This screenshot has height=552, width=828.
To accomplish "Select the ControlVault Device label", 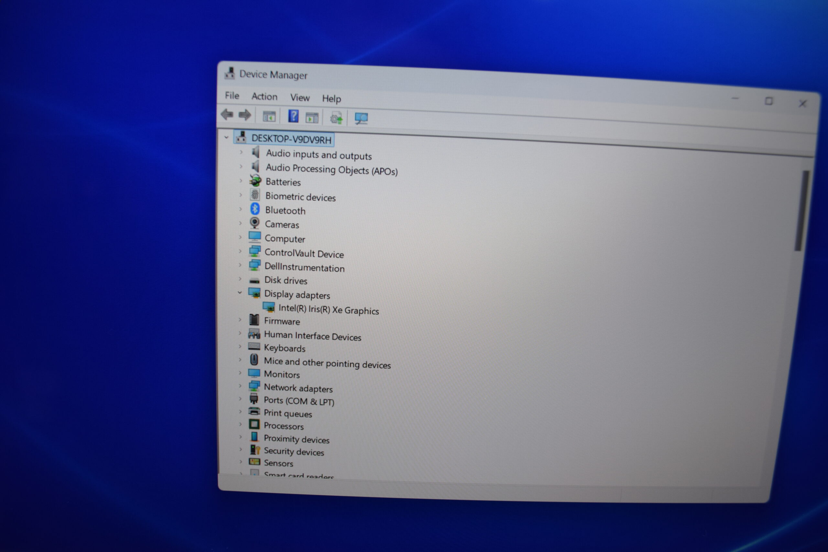I will [304, 254].
